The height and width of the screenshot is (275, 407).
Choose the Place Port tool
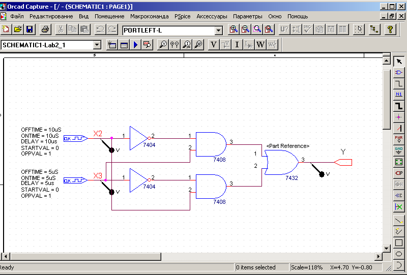pos(399,173)
